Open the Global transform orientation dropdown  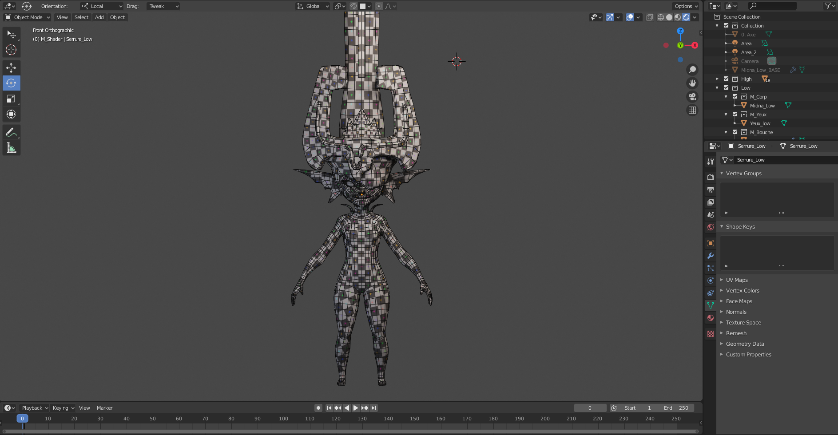coord(313,6)
